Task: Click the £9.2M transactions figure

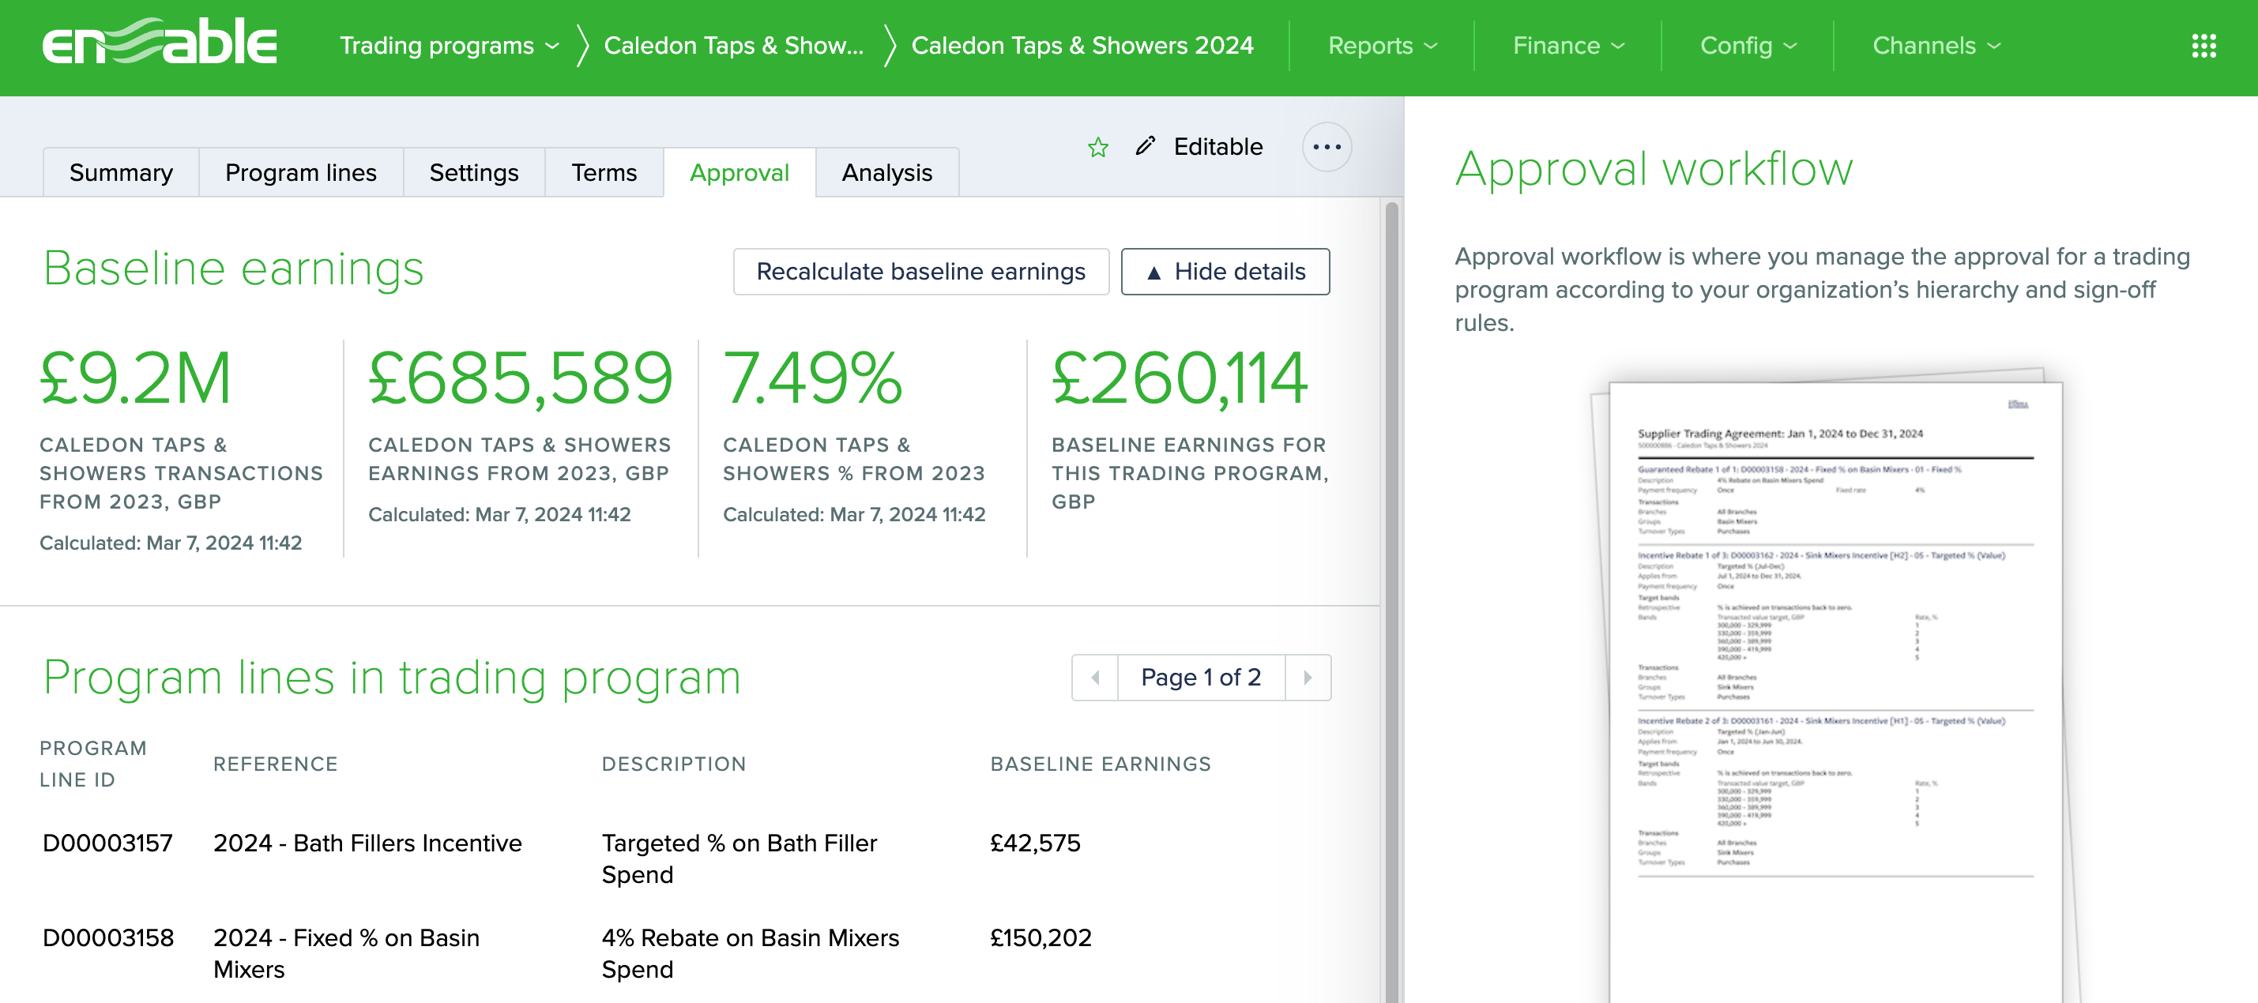Action: click(136, 378)
